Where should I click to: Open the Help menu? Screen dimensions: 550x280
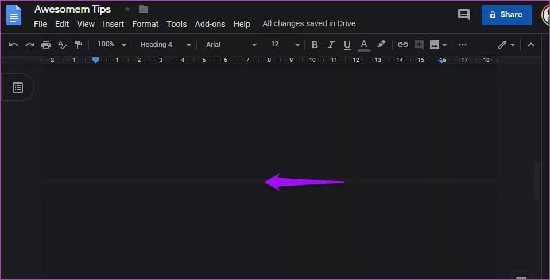(242, 24)
